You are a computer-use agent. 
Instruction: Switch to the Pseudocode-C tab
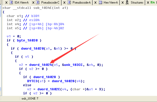(x=51, y=3)
